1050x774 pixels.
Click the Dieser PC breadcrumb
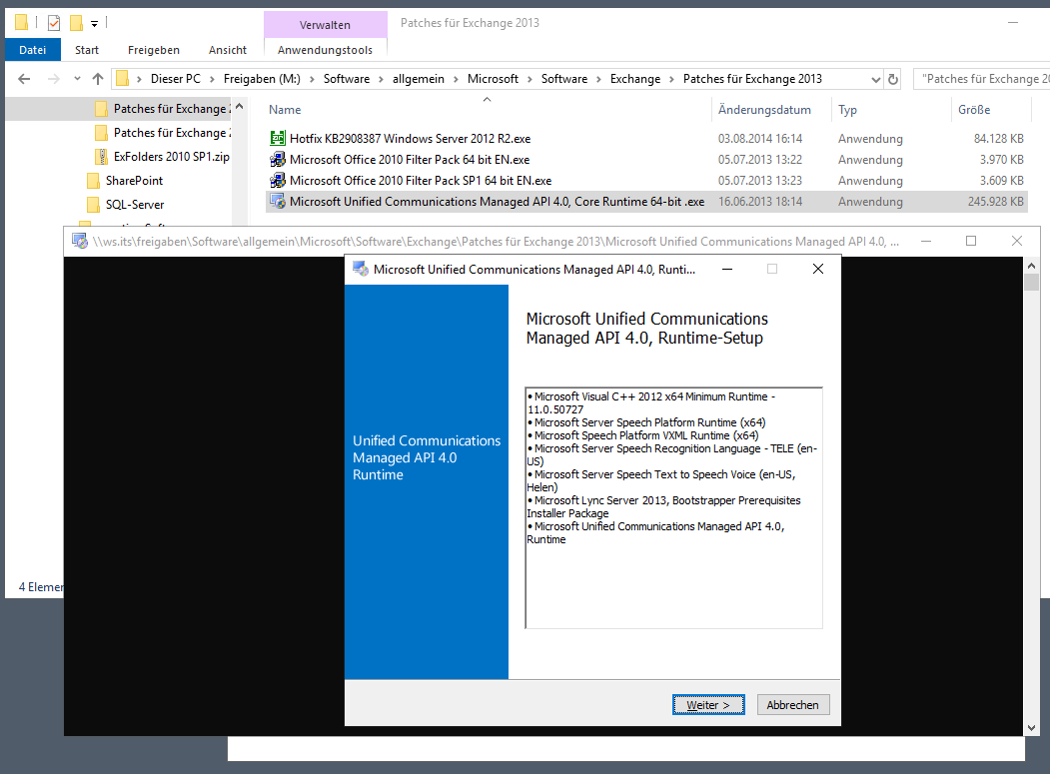coord(176,79)
